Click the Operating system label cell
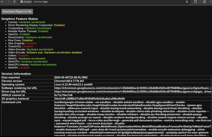This screenshot has height=137, width=212. pyautogui.click(x=28, y=85)
